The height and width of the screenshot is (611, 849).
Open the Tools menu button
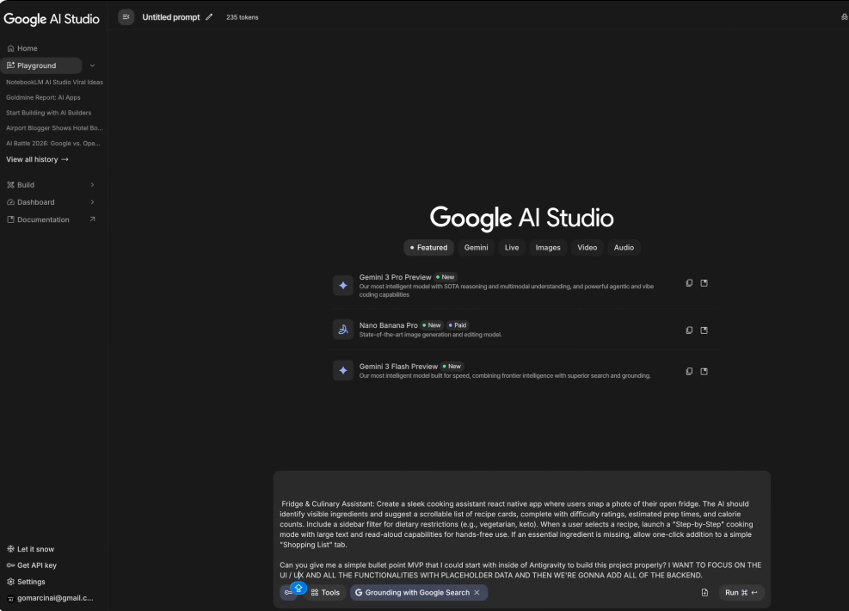point(325,593)
